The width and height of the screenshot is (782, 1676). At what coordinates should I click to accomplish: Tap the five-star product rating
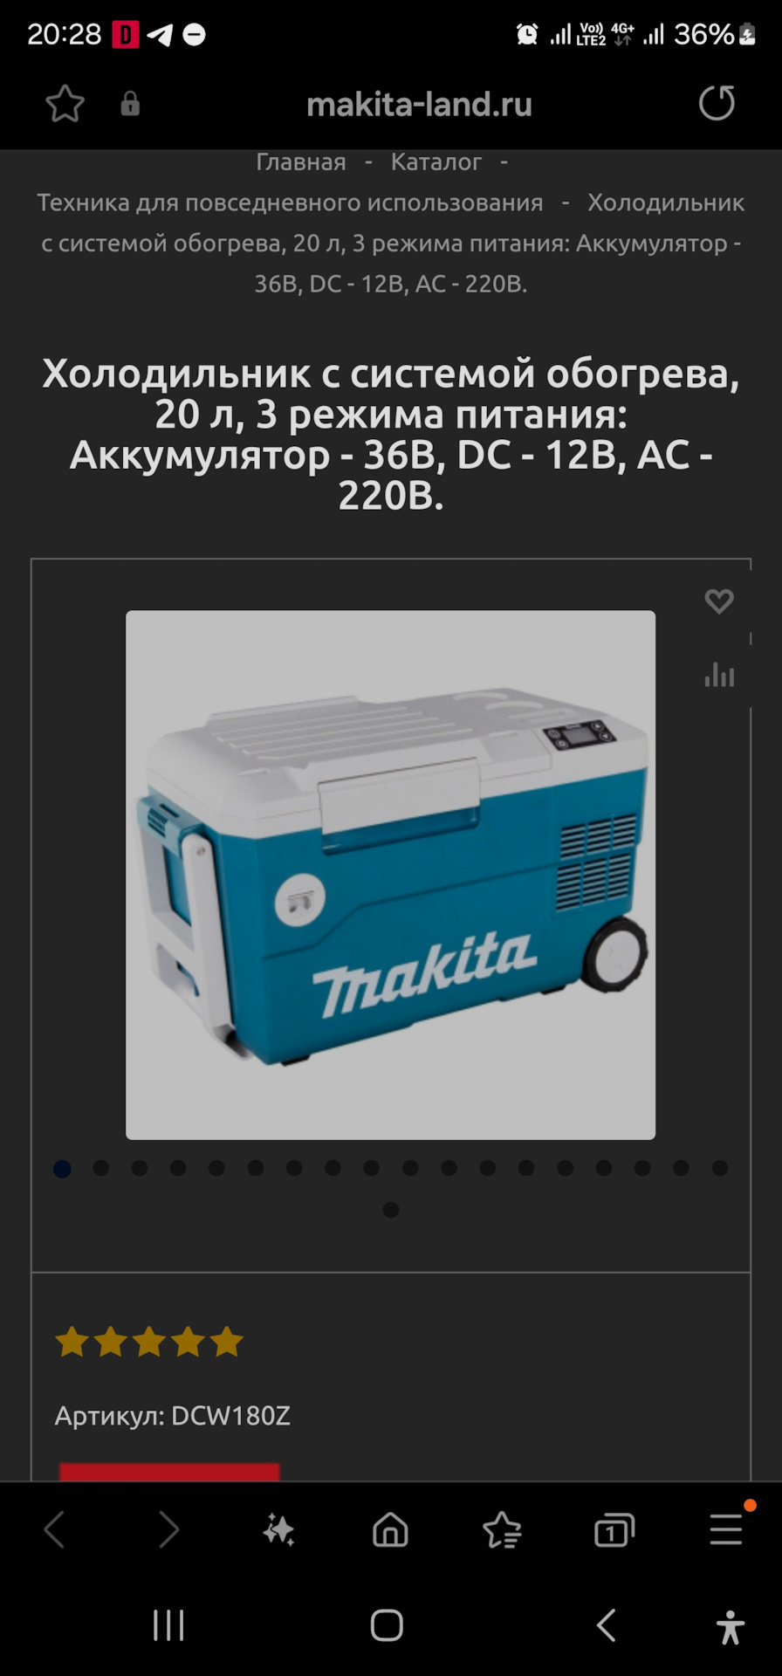tap(149, 1341)
